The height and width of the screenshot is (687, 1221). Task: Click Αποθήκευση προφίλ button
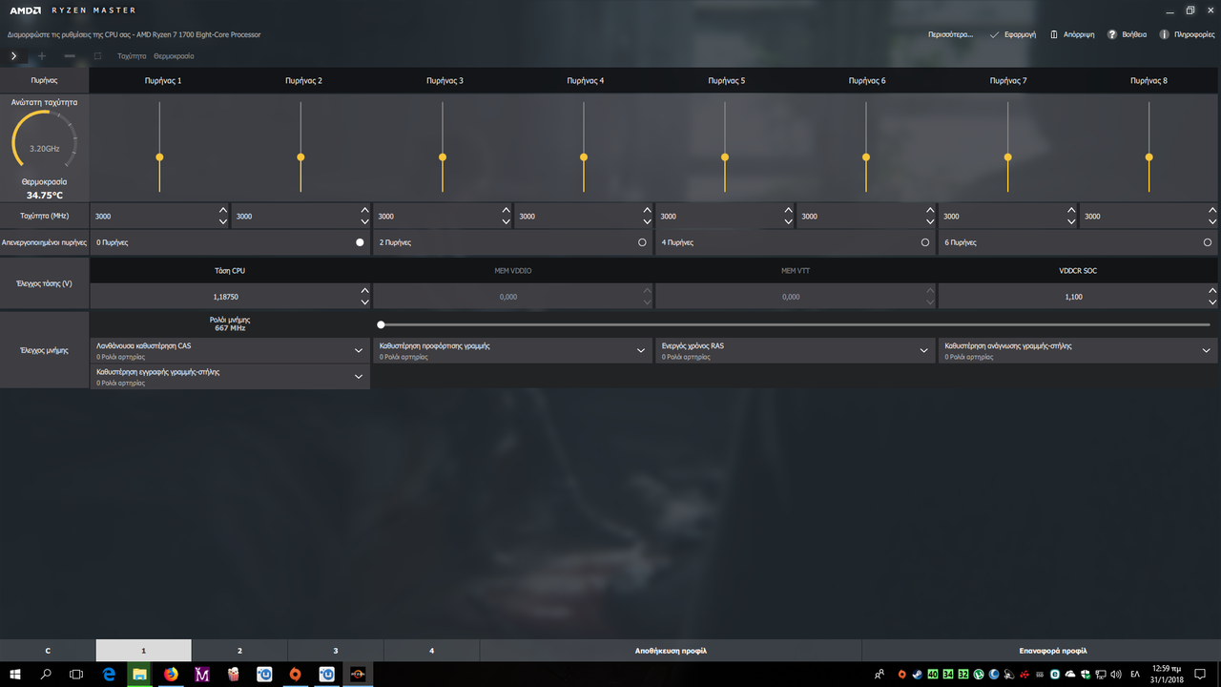(x=671, y=651)
